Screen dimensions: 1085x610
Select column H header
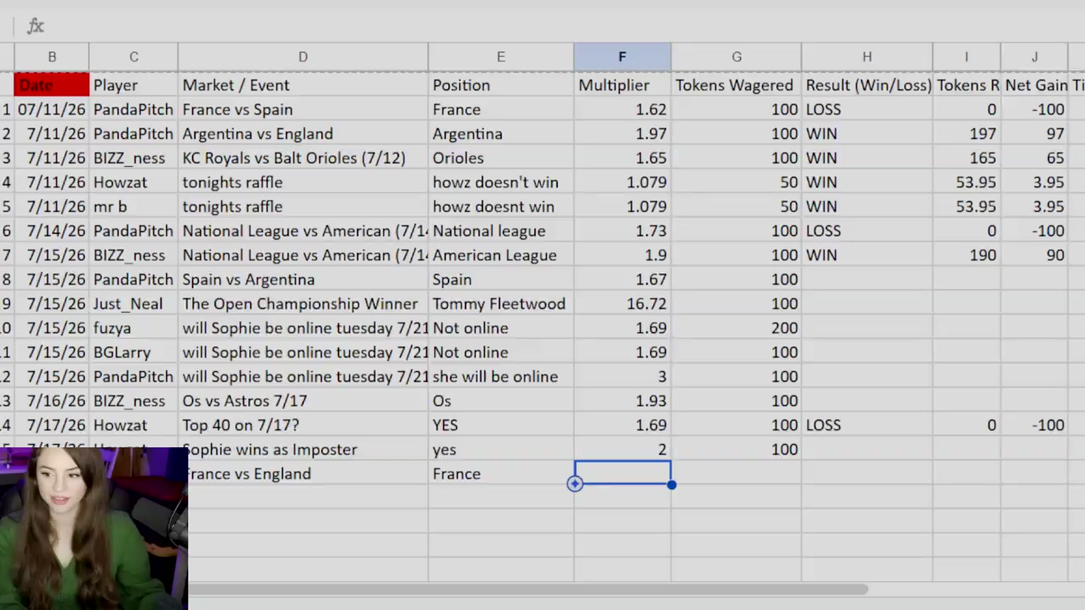867,57
